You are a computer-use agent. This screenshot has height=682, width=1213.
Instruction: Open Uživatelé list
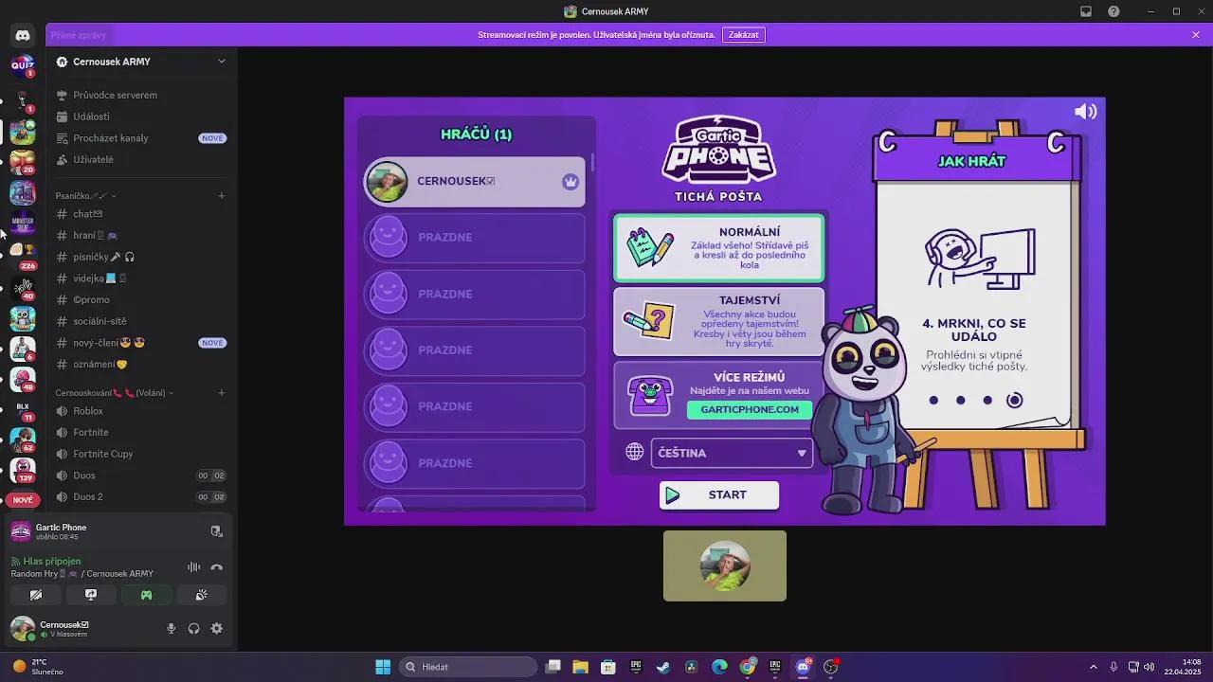[x=140, y=160]
